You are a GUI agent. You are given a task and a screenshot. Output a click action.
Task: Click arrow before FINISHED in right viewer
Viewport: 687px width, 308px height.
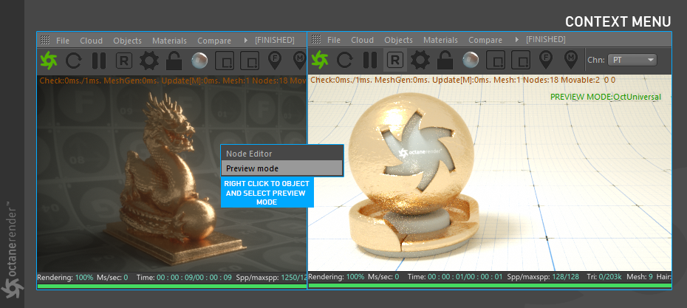click(x=517, y=39)
